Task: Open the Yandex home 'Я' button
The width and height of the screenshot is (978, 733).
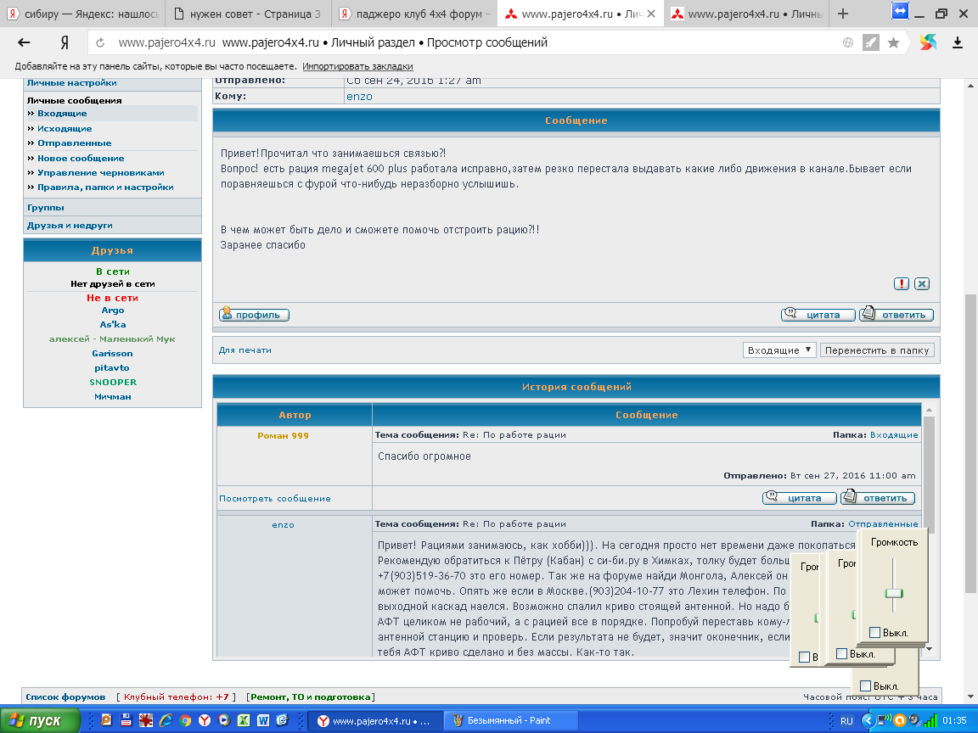Action: (65, 42)
